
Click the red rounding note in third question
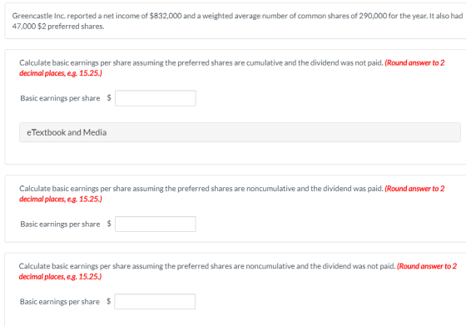coord(238,271)
